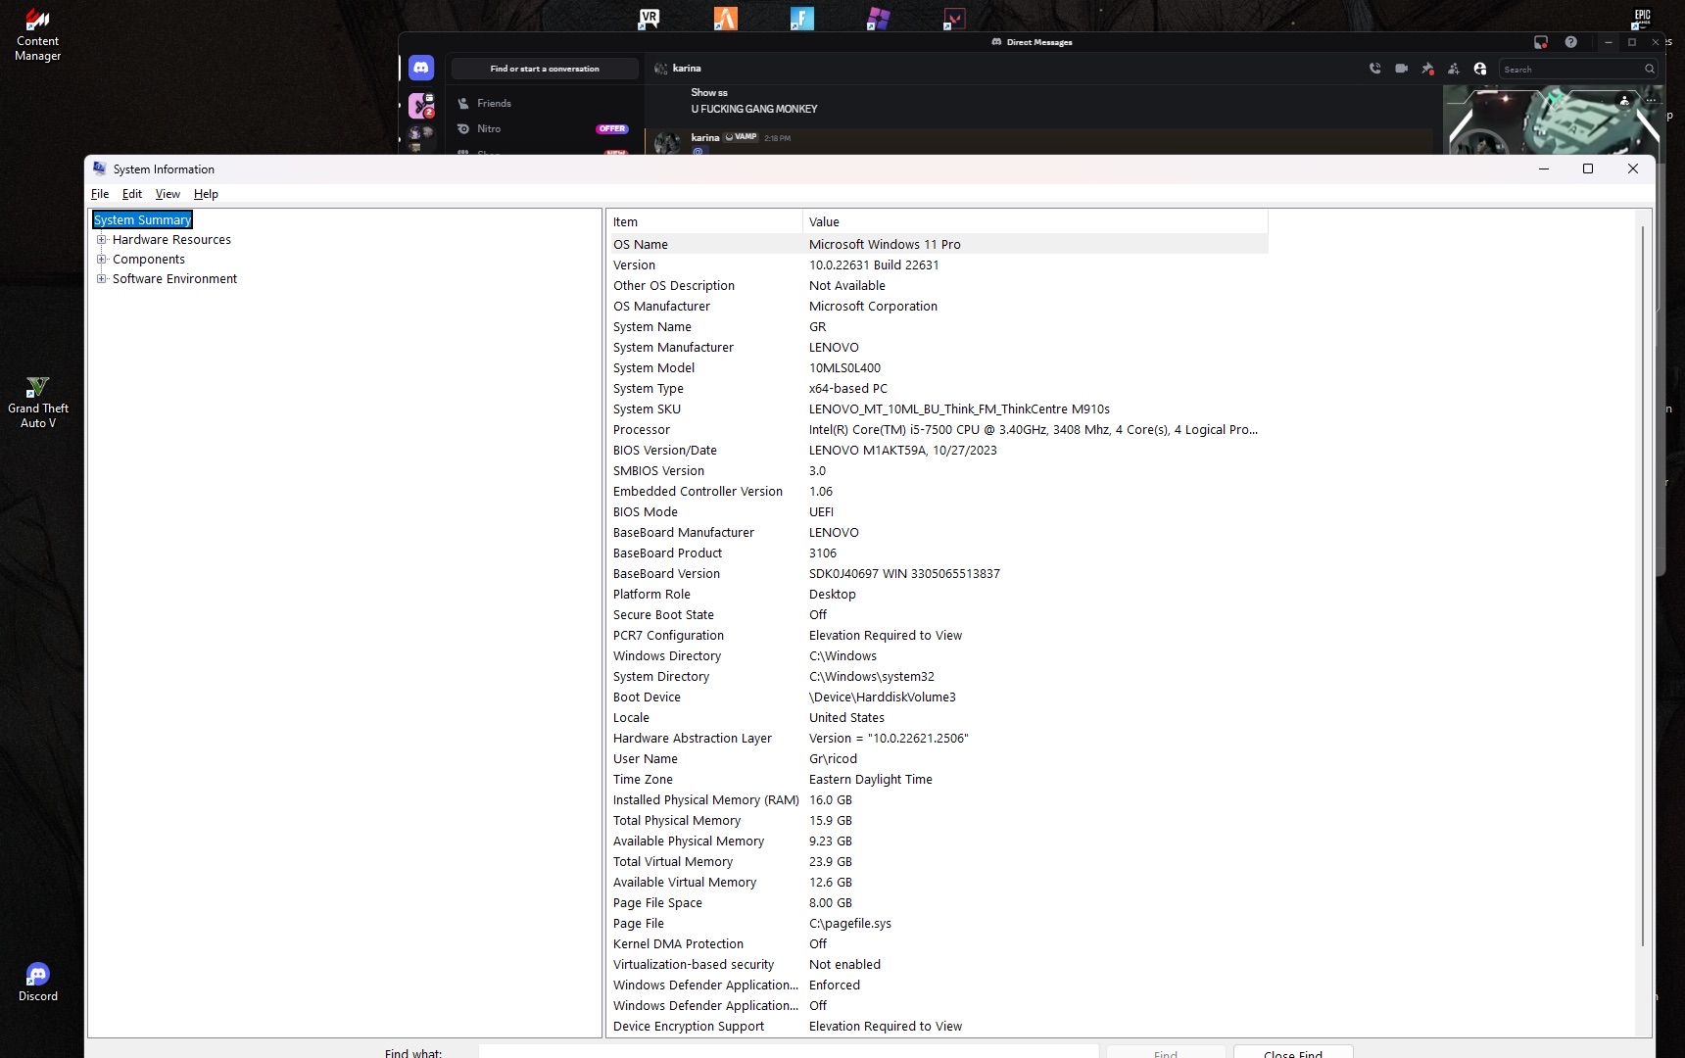Select the System Manufacturer row
Image resolution: width=1685 pixels, height=1058 pixels.
[x=938, y=348]
